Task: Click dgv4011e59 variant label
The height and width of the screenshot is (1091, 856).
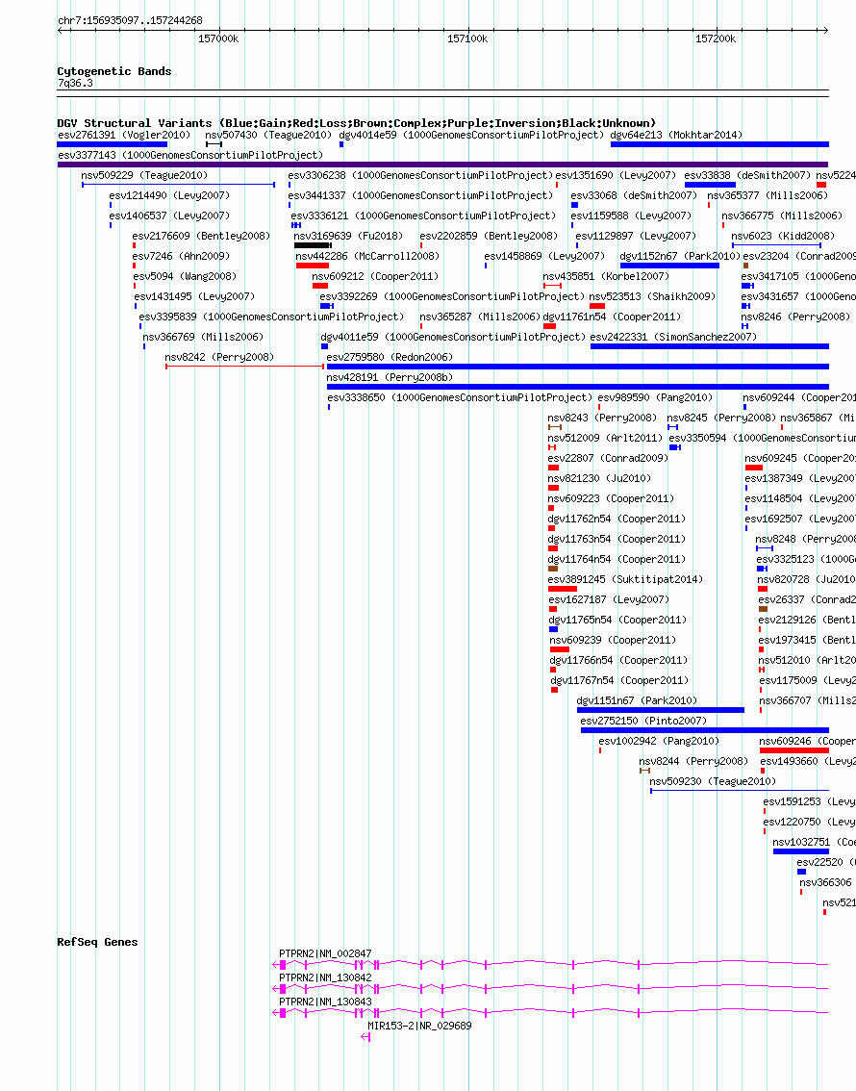Action: click(453, 337)
